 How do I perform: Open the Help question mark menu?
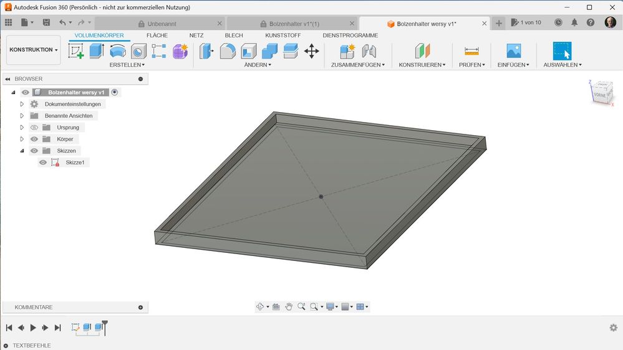(591, 22)
